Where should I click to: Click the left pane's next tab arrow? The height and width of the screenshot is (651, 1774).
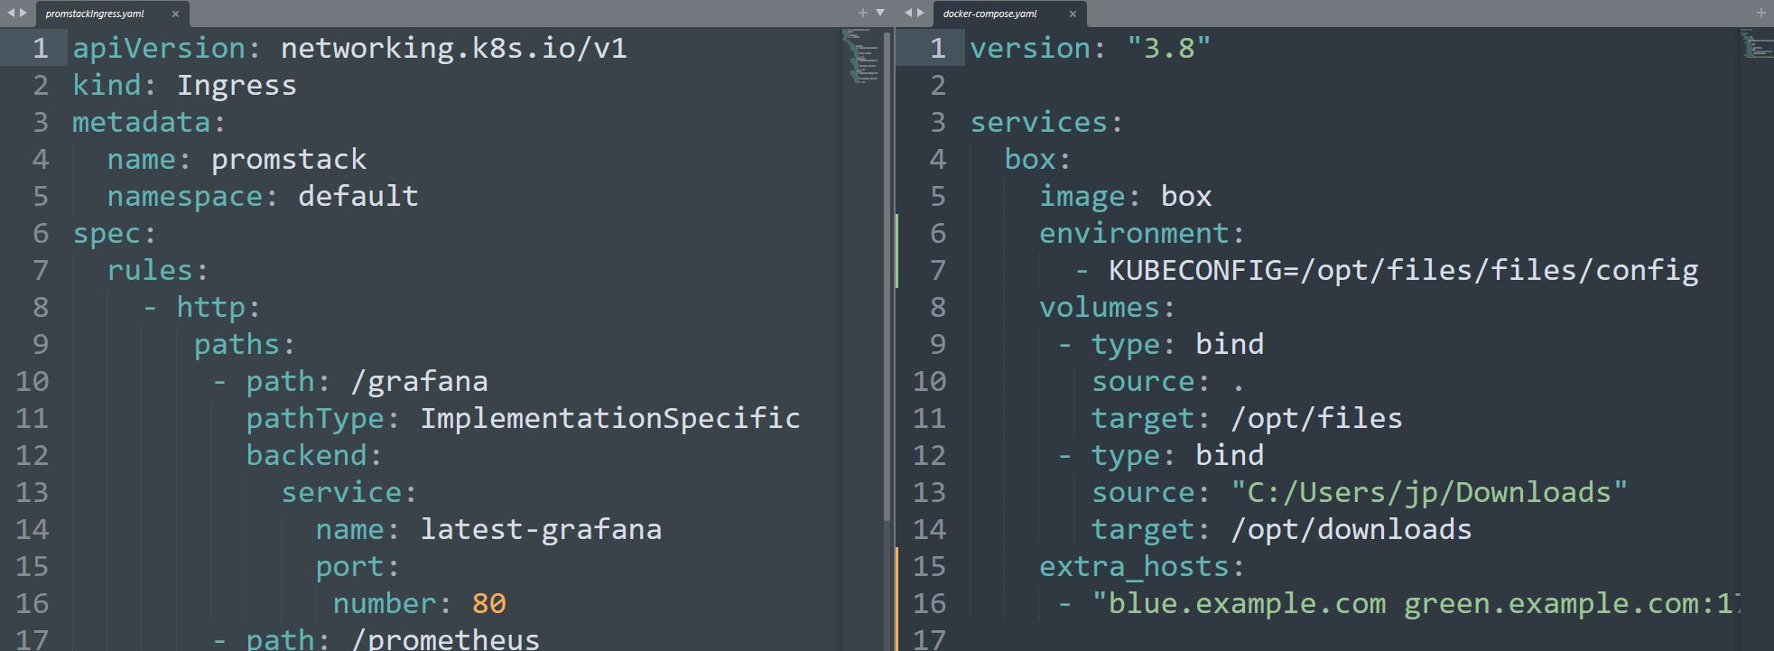[23, 13]
